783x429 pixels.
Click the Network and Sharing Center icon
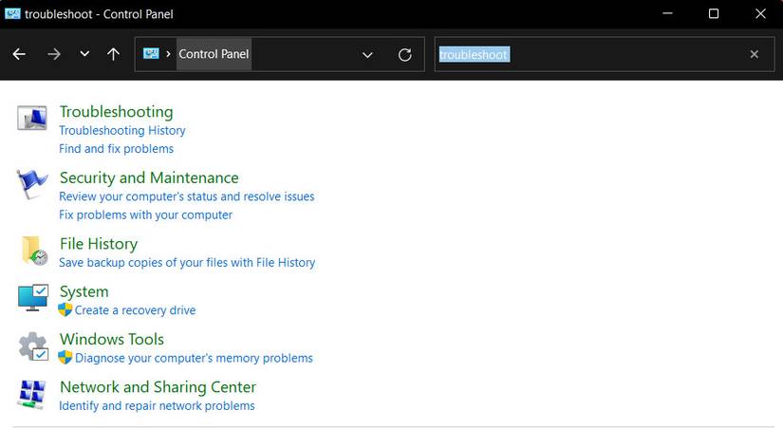click(32, 394)
